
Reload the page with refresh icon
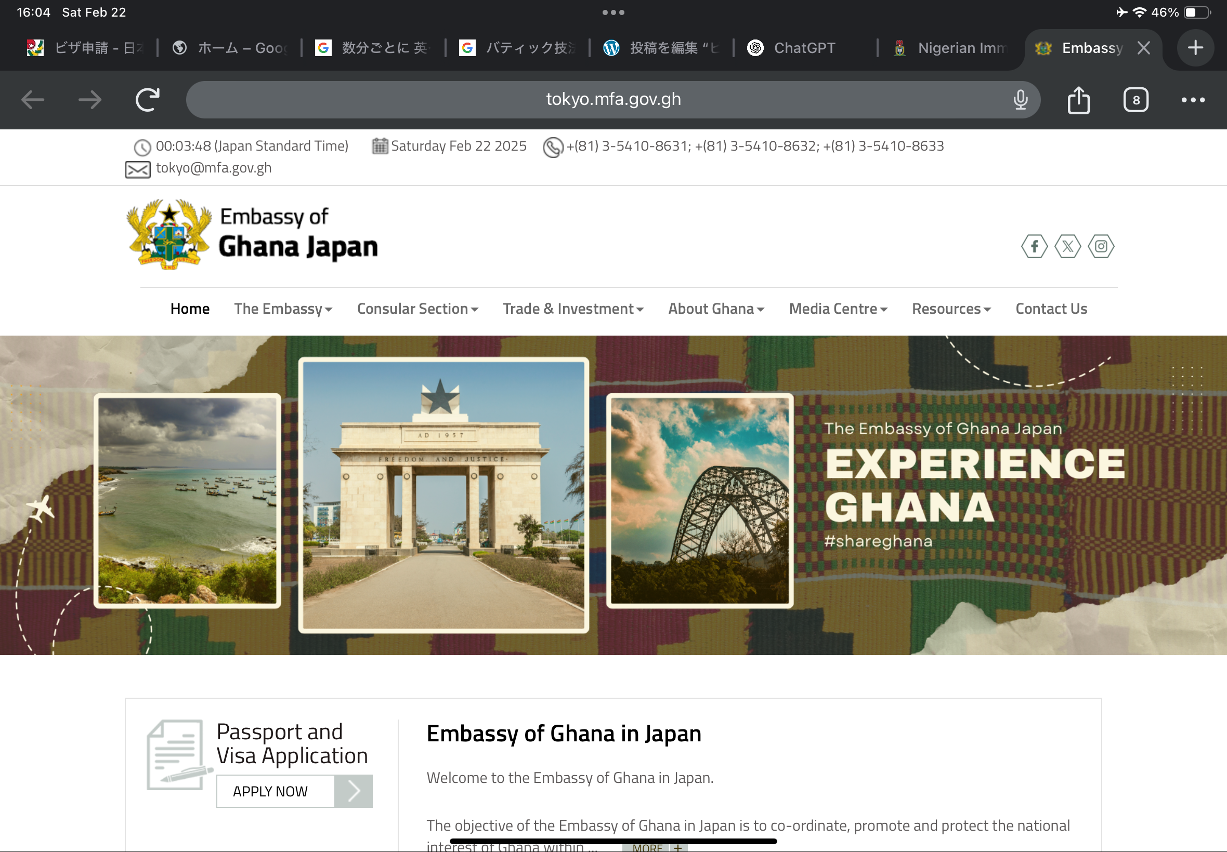[148, 100]
